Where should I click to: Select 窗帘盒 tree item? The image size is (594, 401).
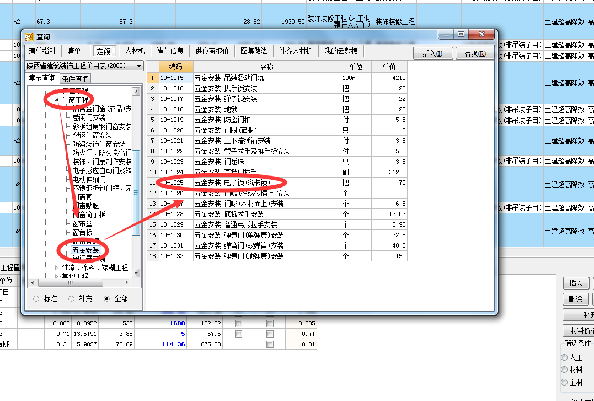pyautogui.click(x=83, y=223)
